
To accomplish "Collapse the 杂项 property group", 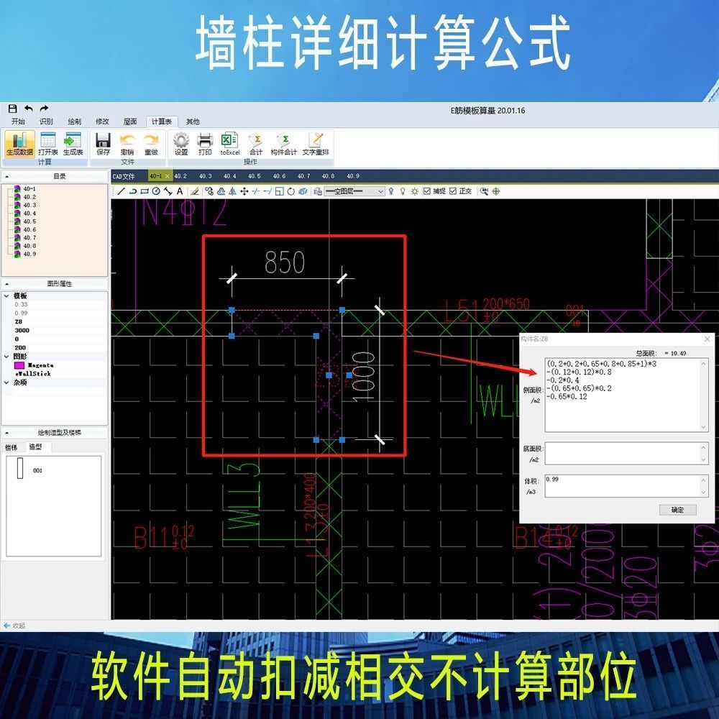I will tap(7, 383).
